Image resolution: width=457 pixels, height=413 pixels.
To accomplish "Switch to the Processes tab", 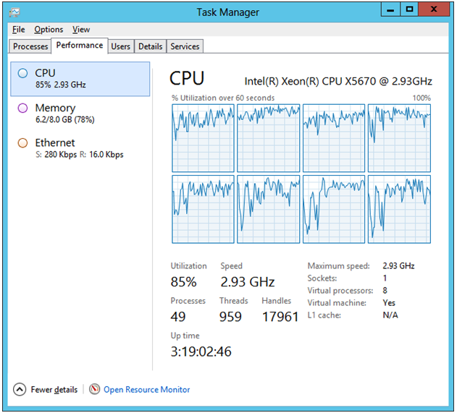I will (30, 46).
